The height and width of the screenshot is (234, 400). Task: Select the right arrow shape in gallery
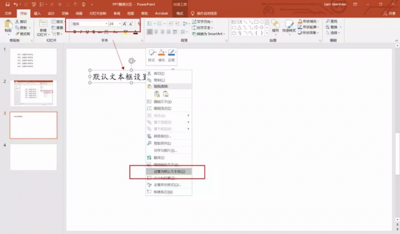(256, 28)
